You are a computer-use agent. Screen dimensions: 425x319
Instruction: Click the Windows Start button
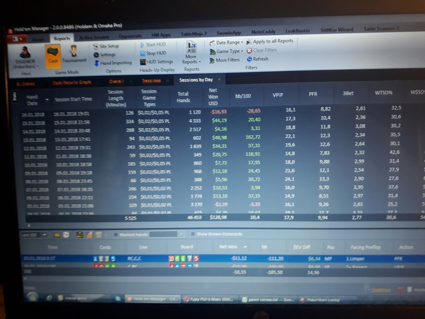[x=32, y=297]
